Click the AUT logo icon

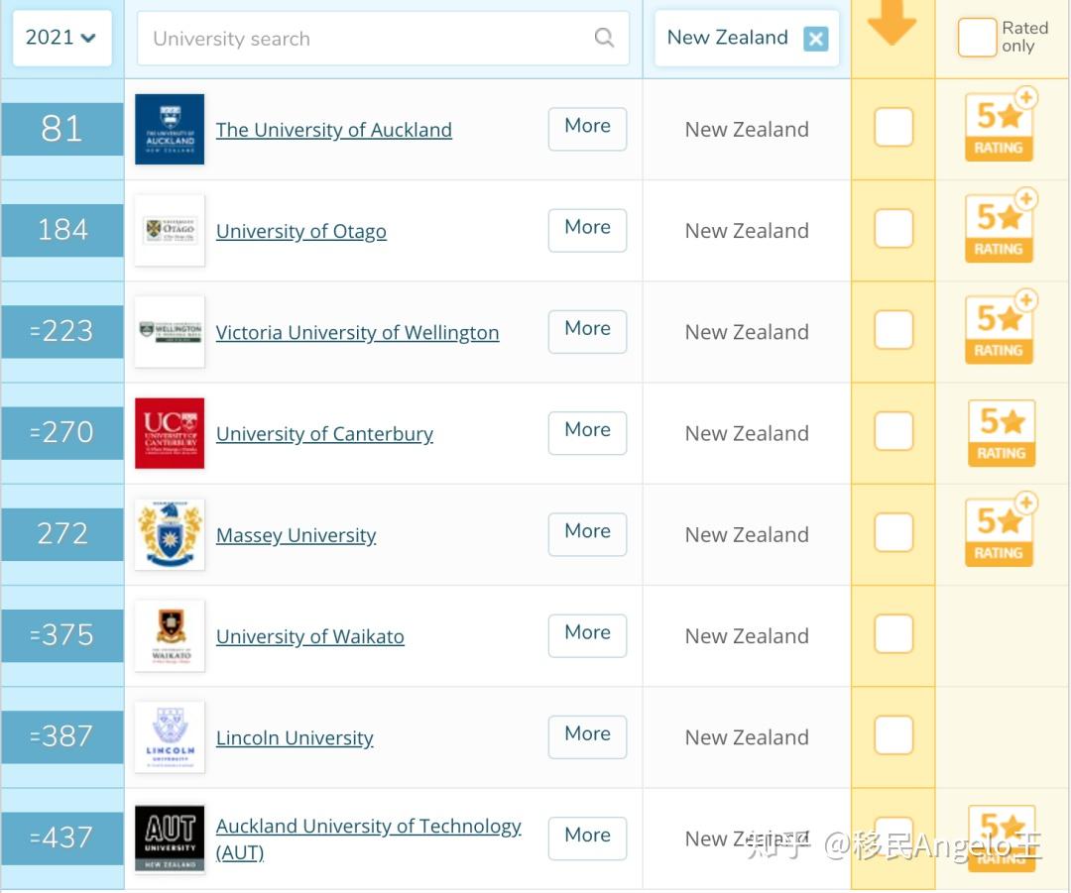(170, 838)
